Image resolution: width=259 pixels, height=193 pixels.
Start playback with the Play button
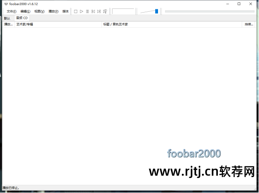[81, 11]
